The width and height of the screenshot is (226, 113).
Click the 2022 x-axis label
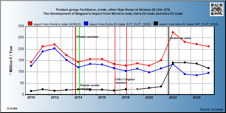click(x=173, y=97)
